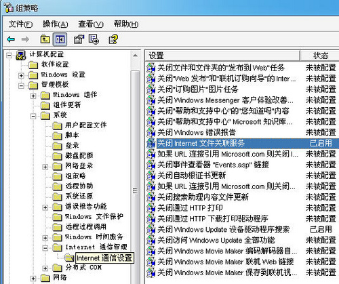Select 关闭通过 HTTP 打印 policy setting
The height and width of the screenshot is (284, 339).
(x=190, y=208)
